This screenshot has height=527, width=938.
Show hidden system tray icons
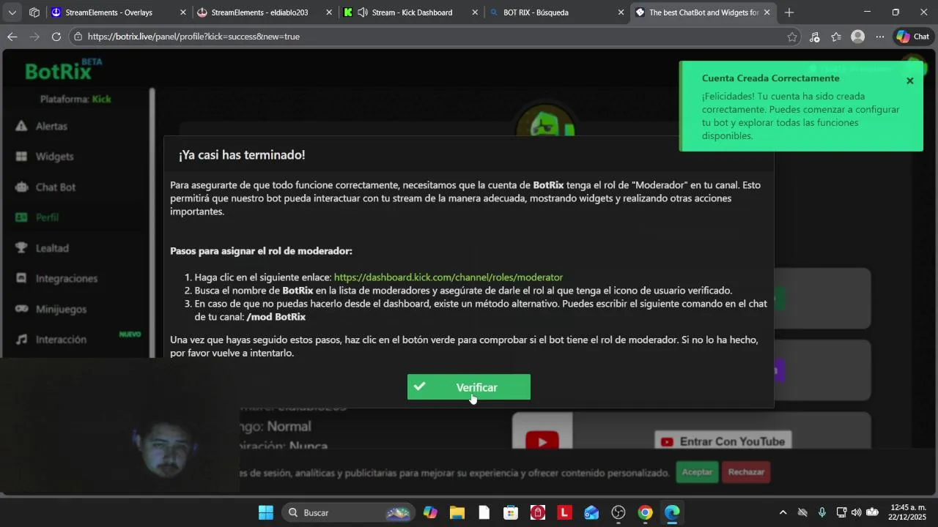click(x=783, y=512)
